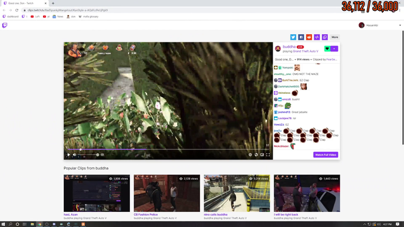Open the nino calls buddha clip thumbnail
404x227 pixels.
[x=237, y=194]
